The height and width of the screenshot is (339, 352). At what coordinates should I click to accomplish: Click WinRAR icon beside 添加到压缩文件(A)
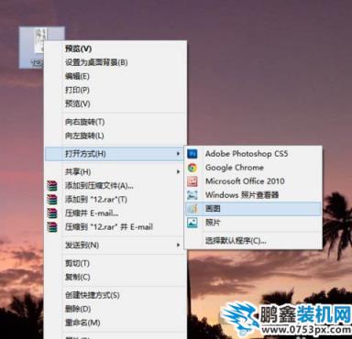click(x=52, y=186)
